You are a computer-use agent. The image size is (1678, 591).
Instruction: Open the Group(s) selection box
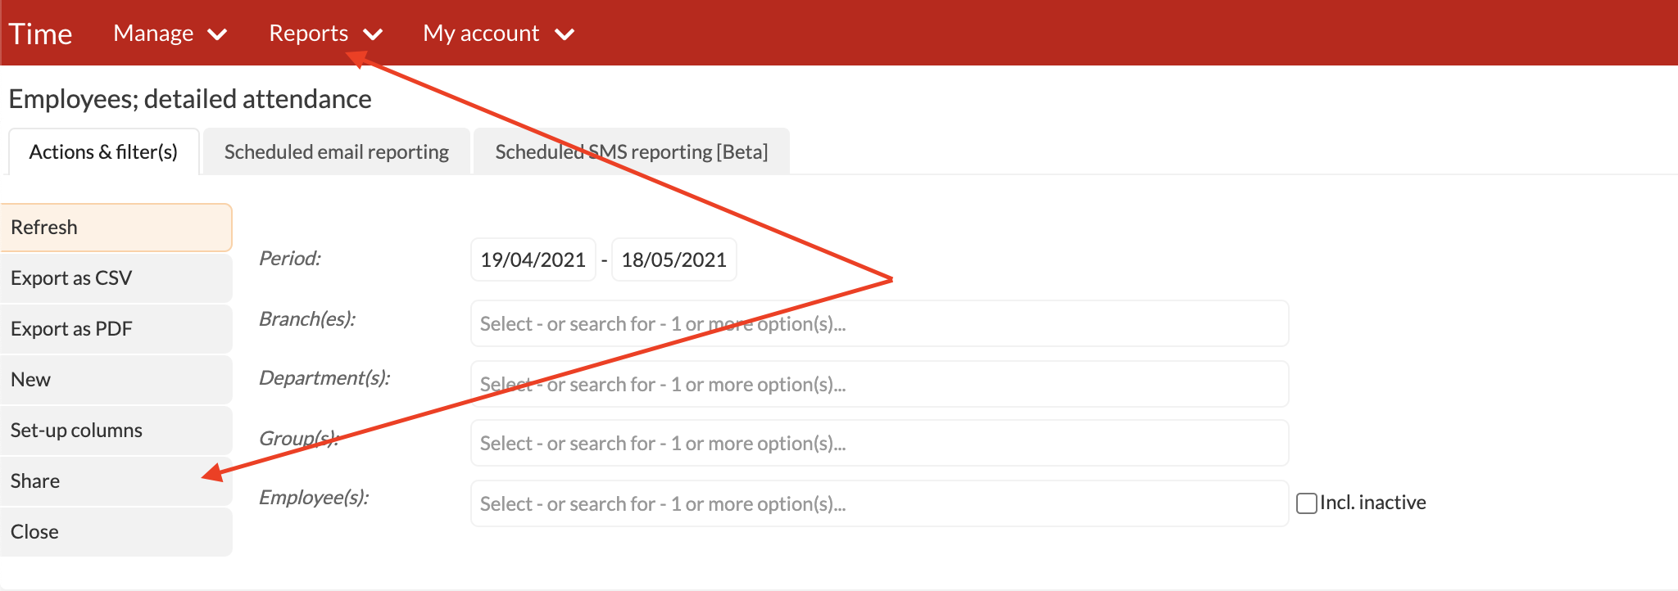click(x=879, y=443)
